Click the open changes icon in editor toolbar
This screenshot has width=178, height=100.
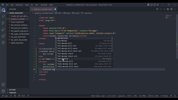157,9
